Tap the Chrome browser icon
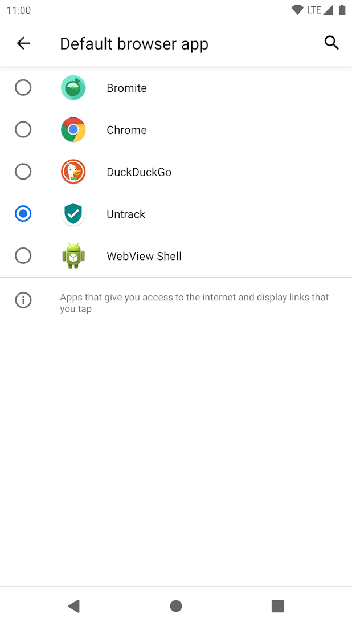352x626 pixels. click(73, 129)
